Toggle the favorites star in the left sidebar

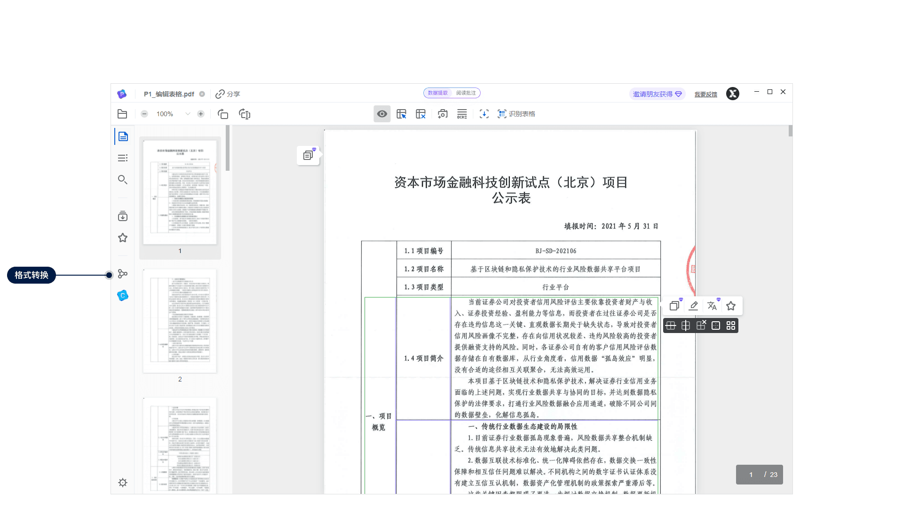[x=122, y=238]
